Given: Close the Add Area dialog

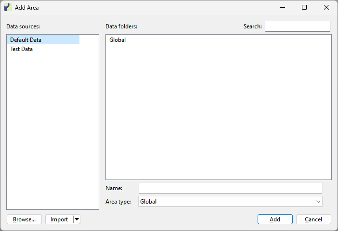Looking at the screenshot, I should 326,8.
